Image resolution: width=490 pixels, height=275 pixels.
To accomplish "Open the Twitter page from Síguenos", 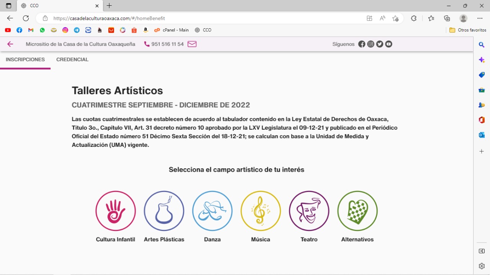I will (x=379, y=44).
